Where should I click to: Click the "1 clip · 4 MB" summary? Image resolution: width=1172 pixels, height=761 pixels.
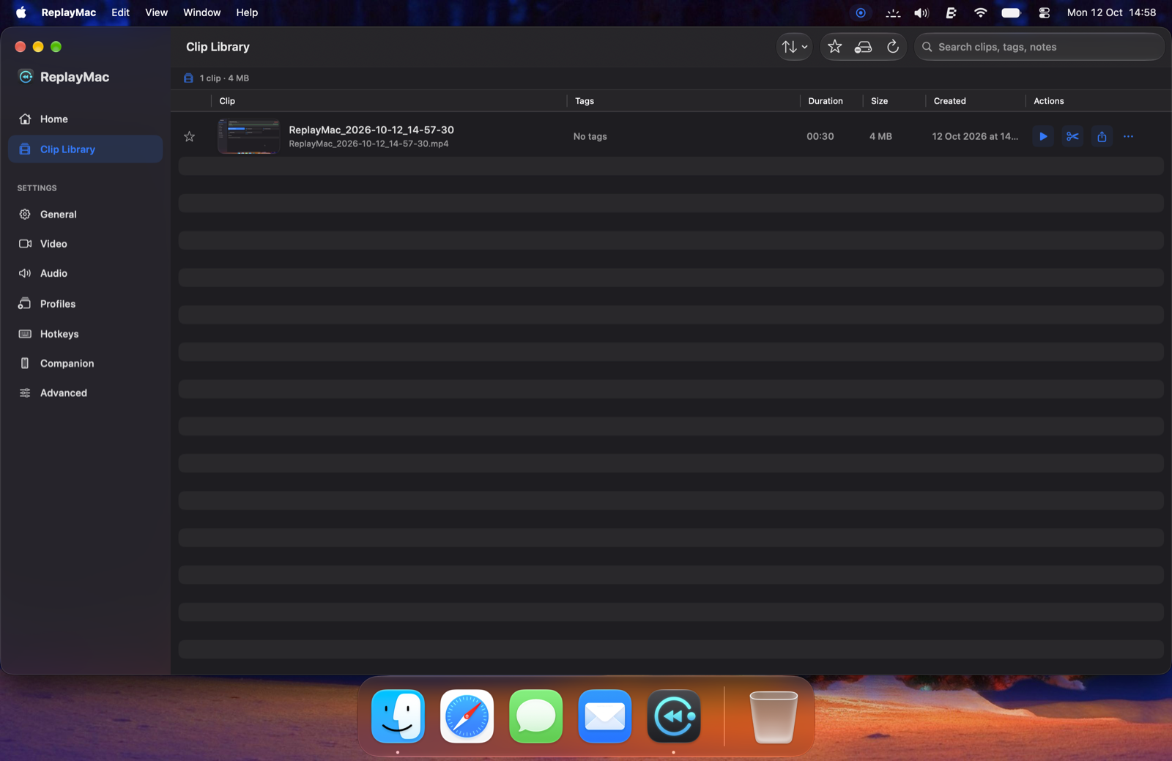click(x=224, y=78)
